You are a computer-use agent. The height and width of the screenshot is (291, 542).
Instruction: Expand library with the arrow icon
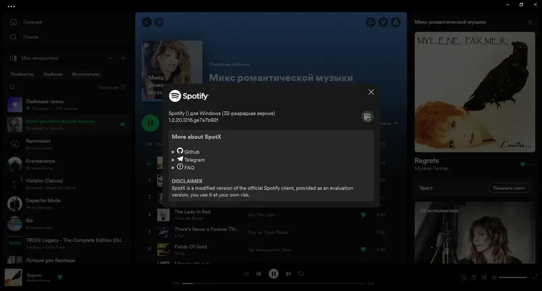(123, 58)
